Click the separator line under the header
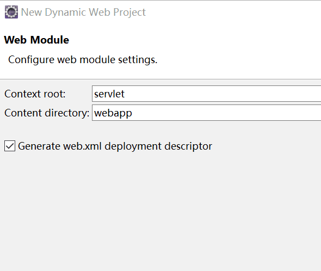The height and width of the screenshot is (271, 321). click(160, 79)
